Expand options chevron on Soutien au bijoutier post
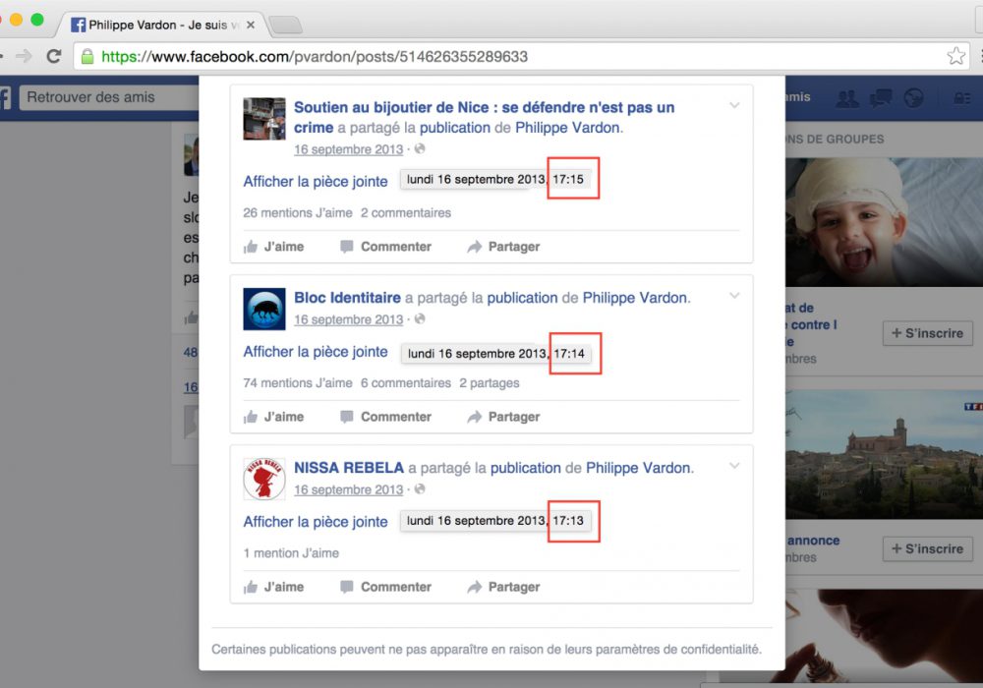983x688 pixels. (x=734, y=105)
